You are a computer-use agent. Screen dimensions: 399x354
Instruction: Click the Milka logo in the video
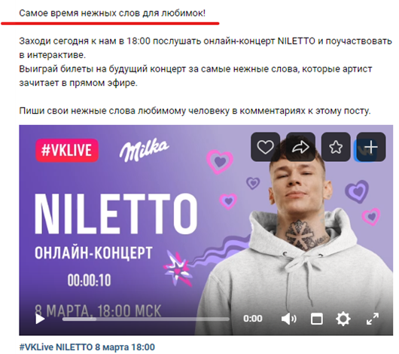(x=144, y=150)
